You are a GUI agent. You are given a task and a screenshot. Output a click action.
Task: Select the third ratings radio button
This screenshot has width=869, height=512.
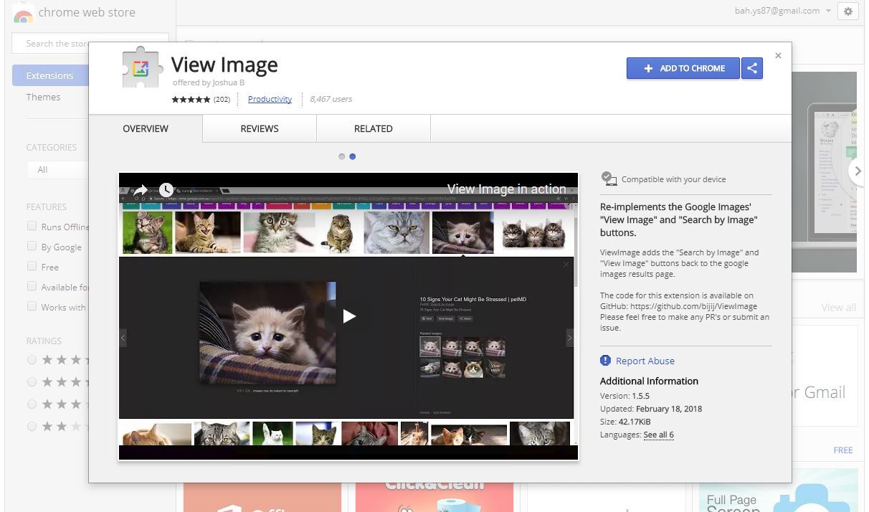(32, 404)
